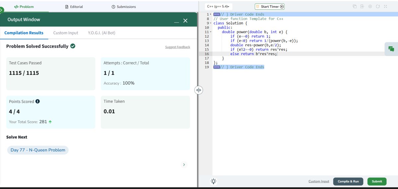Switch to the Problem tab
Screen dimensions: 398x189
(24, 7)
